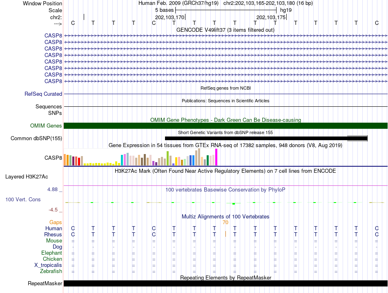
Task: Click the Human alignment row label
Action: coord(54,228)
